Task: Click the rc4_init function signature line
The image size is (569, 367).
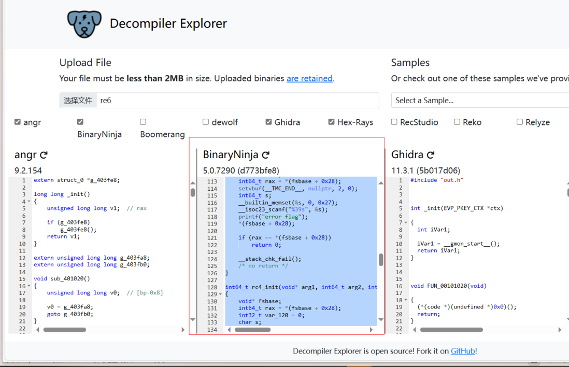Action: pos(301,287)
